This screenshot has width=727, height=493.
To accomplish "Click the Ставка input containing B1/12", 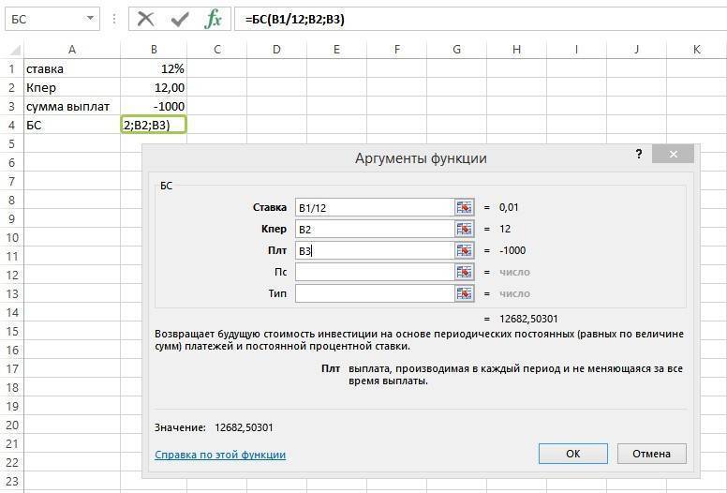I will [x=374, y=207].
